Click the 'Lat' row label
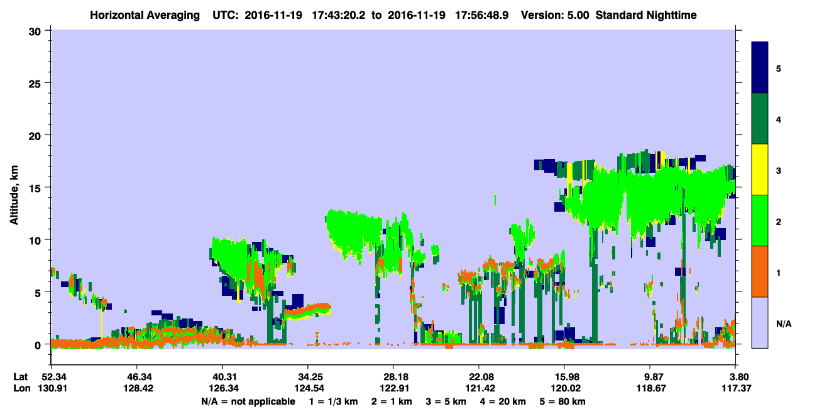This screenshot has width=817, height=419. pos(20,376)
